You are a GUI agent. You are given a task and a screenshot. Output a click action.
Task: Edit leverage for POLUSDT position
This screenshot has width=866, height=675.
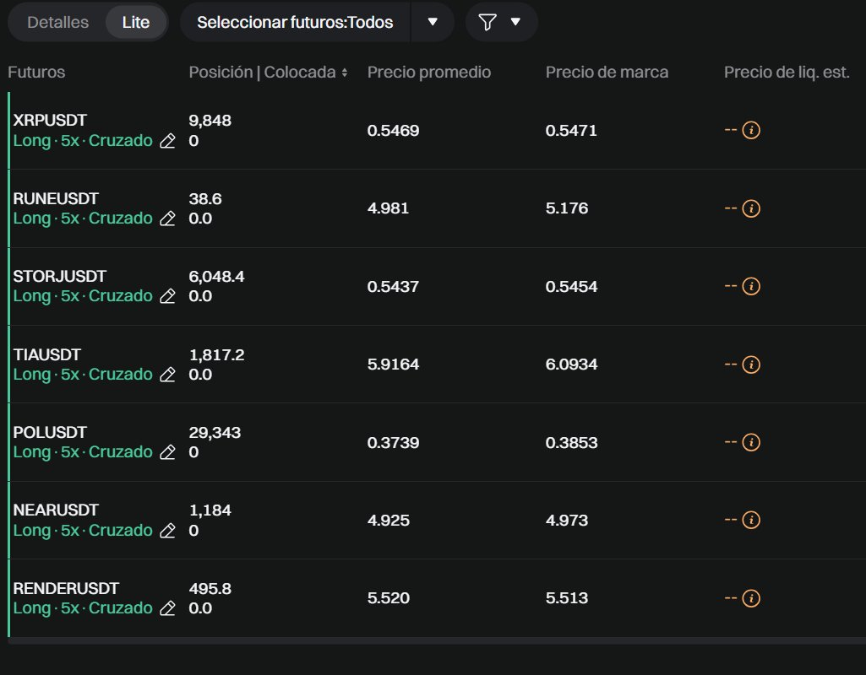pyautogui.click(x=167, y=453)
